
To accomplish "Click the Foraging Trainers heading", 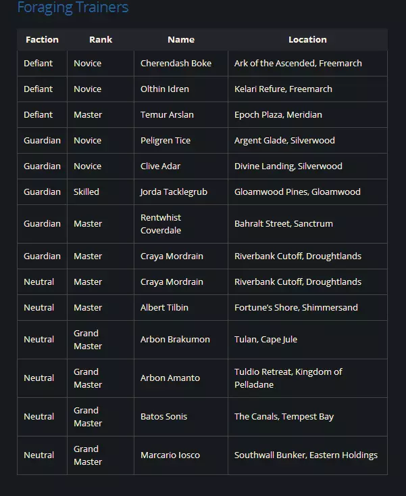I will pyautogui.click(x=72, y=8).
